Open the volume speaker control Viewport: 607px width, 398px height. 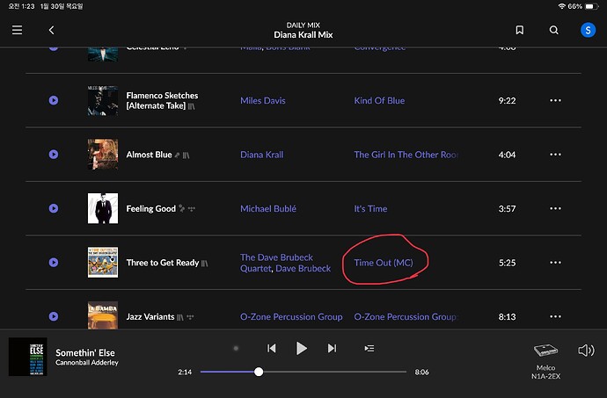586,350
